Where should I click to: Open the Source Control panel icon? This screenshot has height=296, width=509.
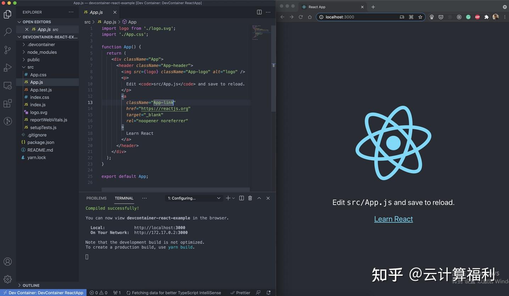tap(7, 50)
